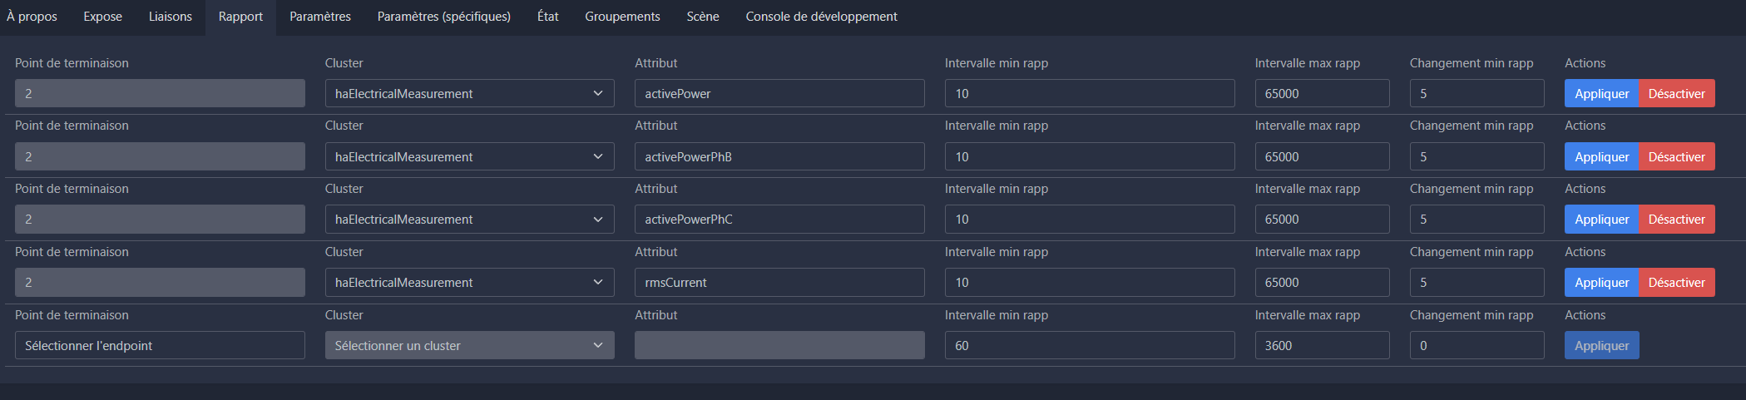Click the Intervalle max rapp field showing 3600
The height and width of the screenshot is (400, 1746).
[1322, 346]
